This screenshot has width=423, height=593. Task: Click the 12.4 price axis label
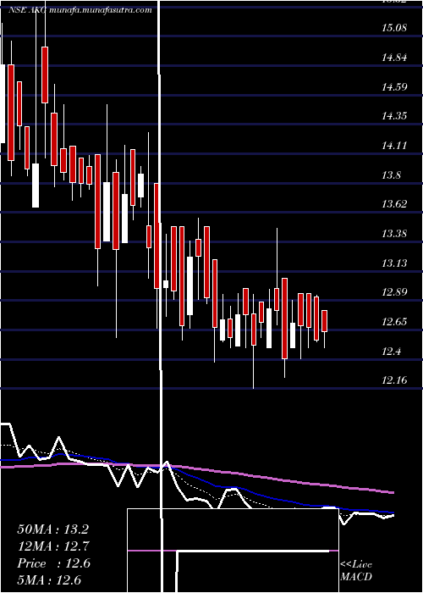pos(391,352)
